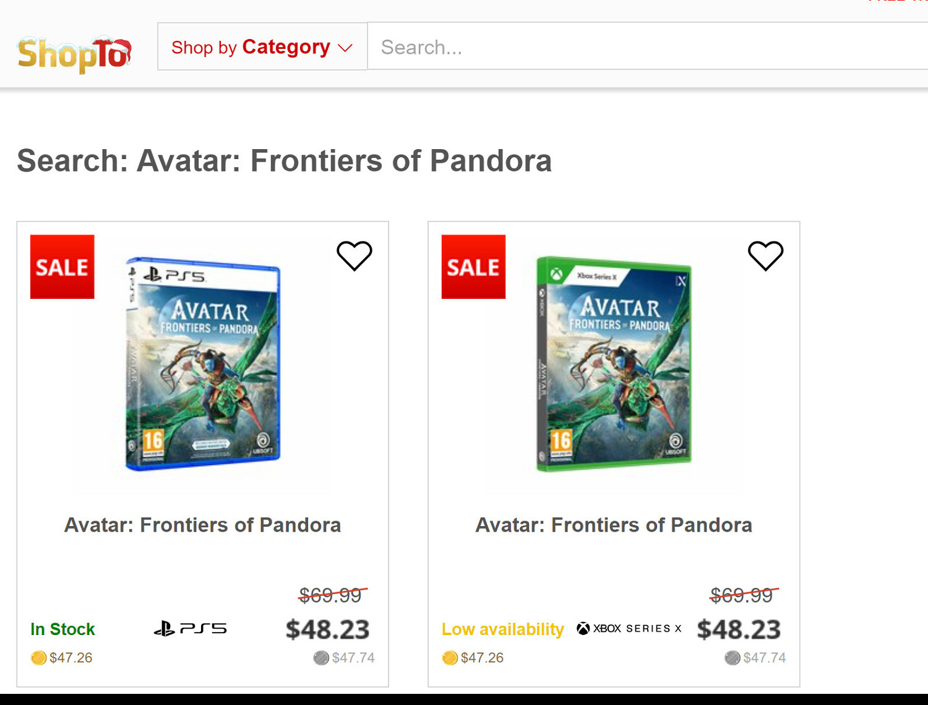
Task: Click the PS5 platform logo
Action: 190,629
